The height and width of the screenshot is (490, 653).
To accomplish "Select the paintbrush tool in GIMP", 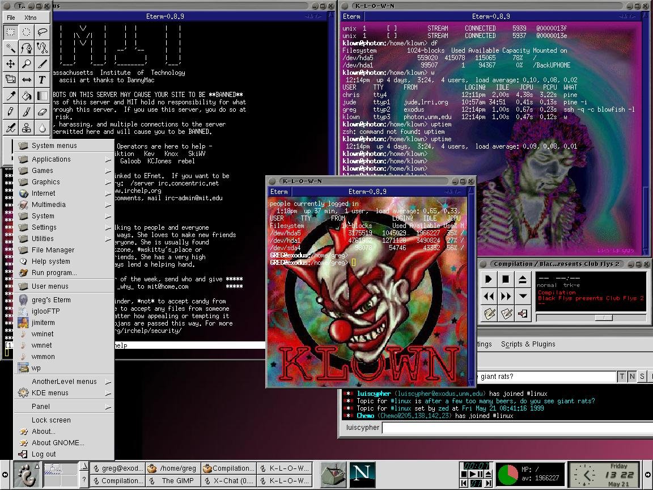I will click(26, 112).
